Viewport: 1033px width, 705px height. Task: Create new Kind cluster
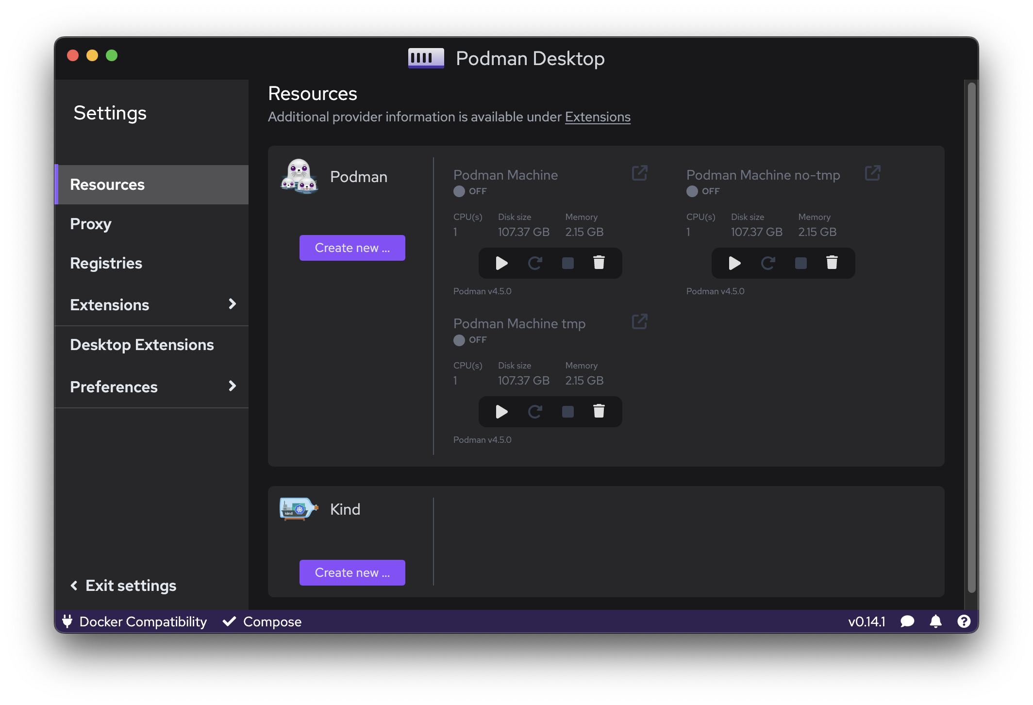coord(352,572)
